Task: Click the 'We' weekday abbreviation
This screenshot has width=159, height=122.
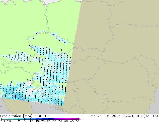Action: [93, 116]
